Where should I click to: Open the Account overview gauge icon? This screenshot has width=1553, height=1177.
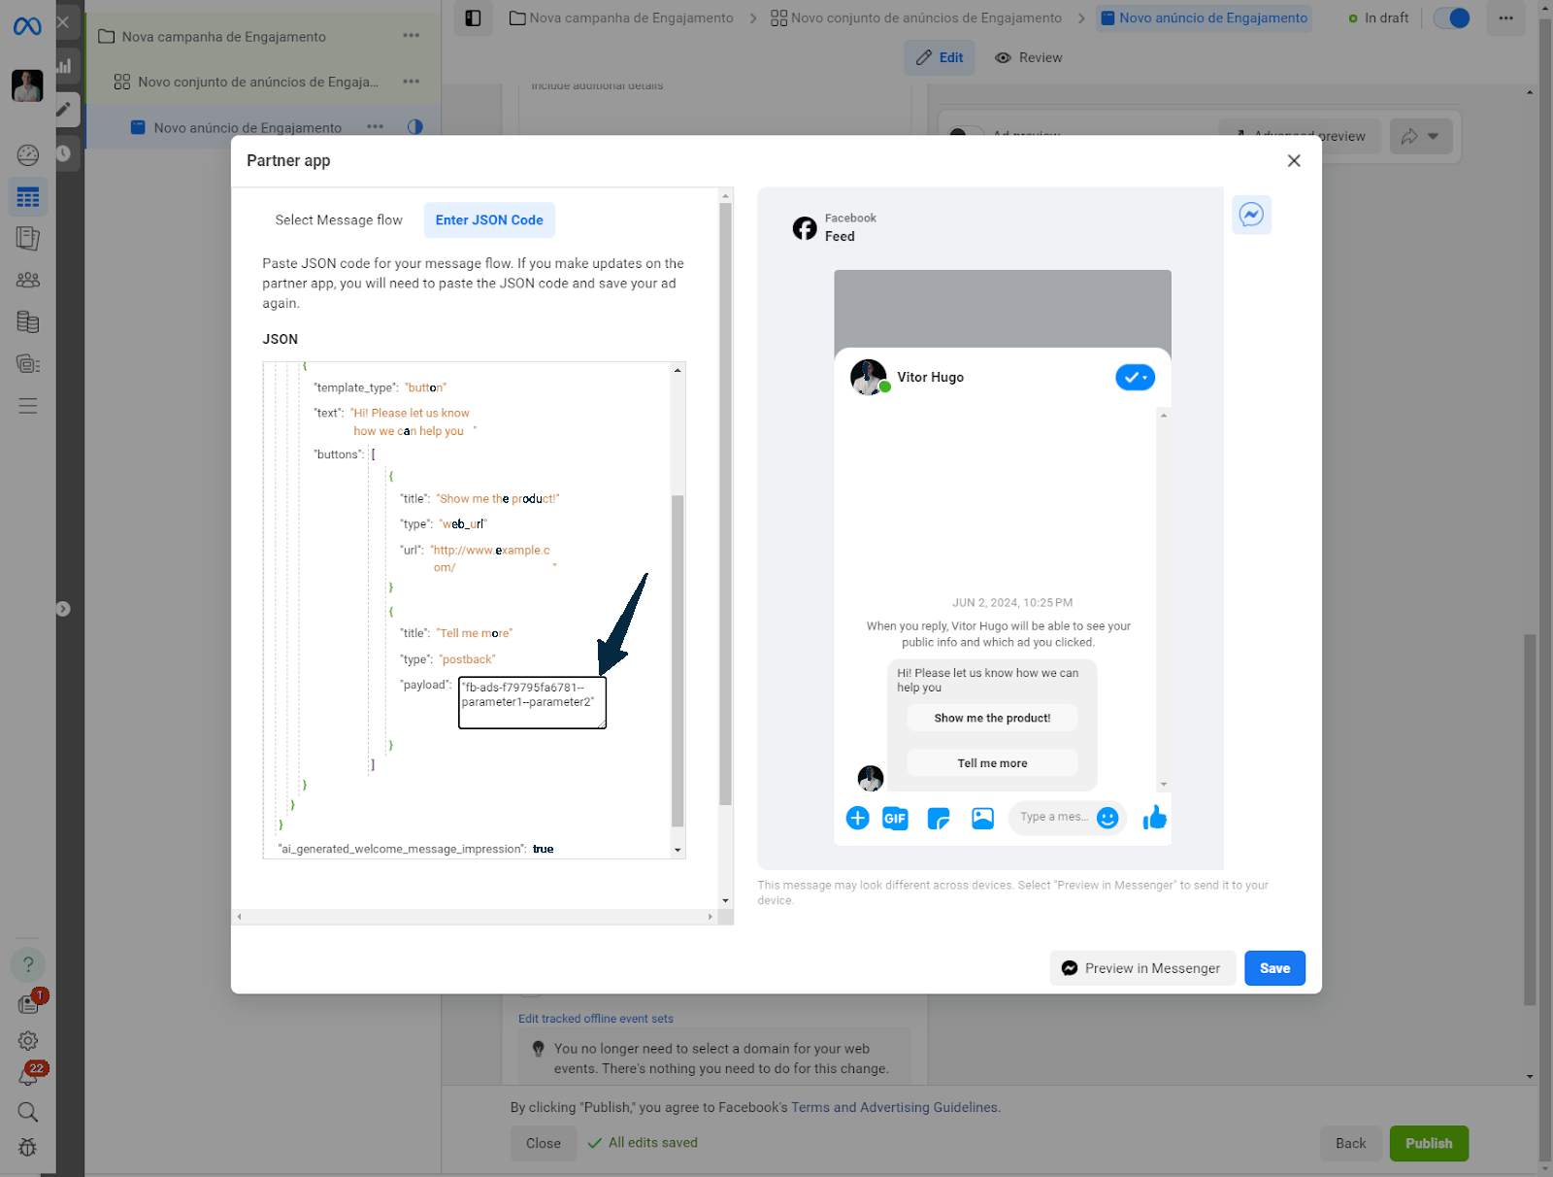pos(28,154)
